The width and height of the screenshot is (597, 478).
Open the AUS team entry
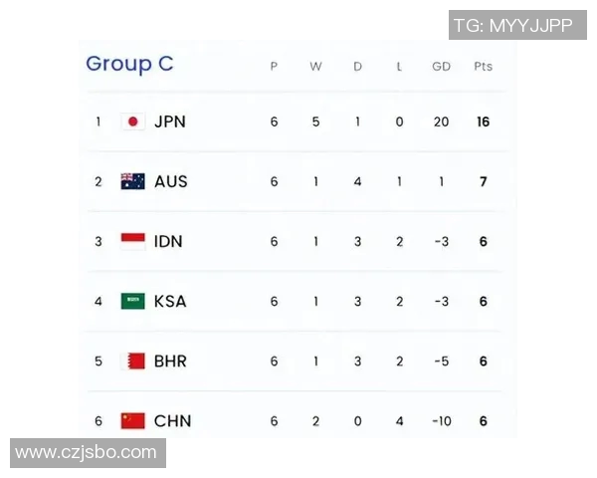tap(171, 181)
